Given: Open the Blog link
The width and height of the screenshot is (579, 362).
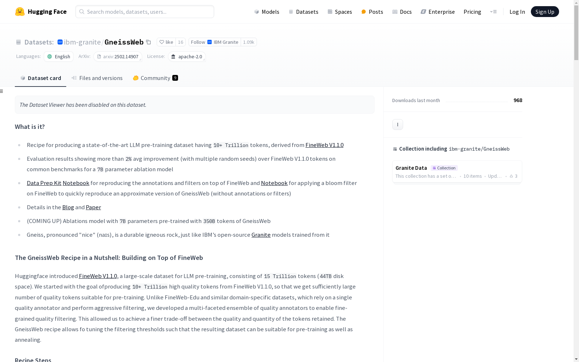Looking at the screenshot, I should (x=68, y=207).
